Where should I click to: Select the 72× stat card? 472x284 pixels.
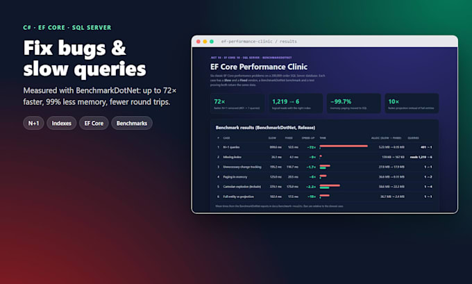[x=237, y=103]
